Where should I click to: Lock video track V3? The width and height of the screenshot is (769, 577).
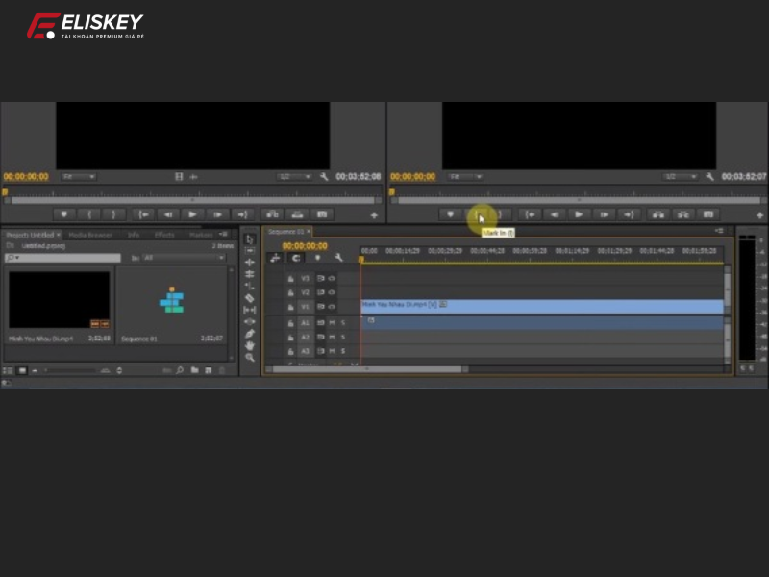[290, 278]
